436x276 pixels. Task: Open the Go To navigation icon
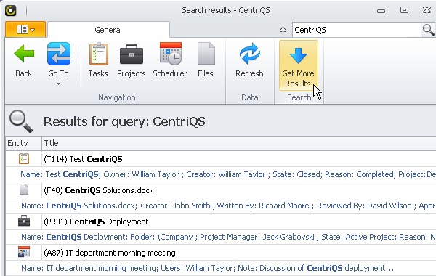click(x=59, y=54)
